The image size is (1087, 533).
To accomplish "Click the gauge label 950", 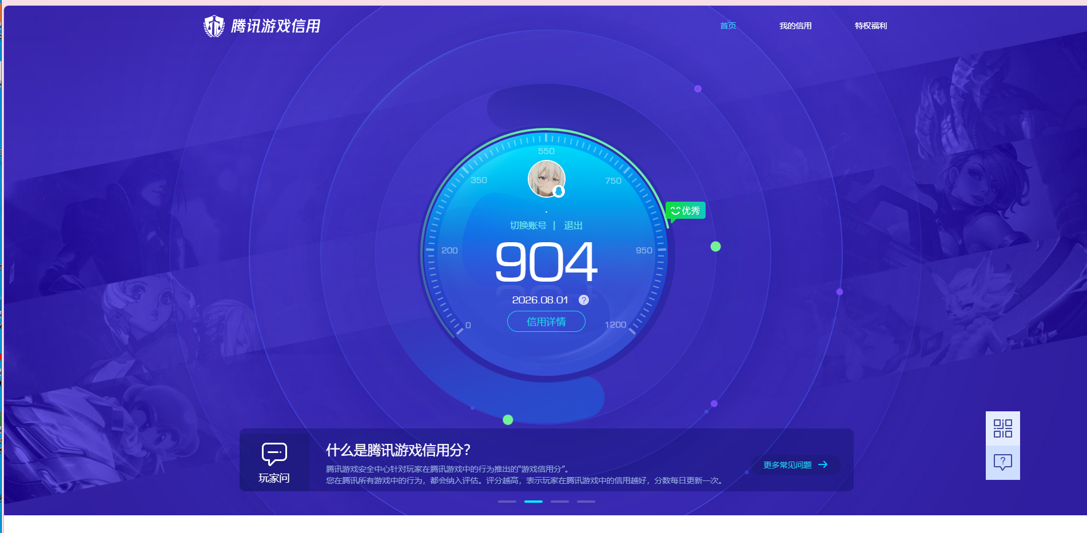I will 644,251.
